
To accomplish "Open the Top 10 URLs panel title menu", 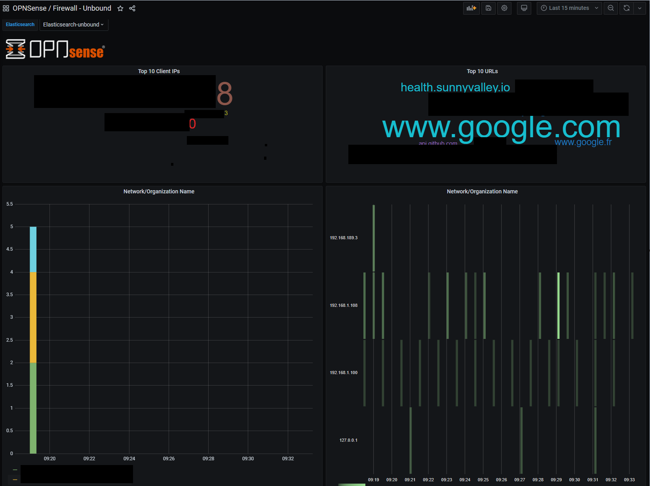I will point(482,71).
